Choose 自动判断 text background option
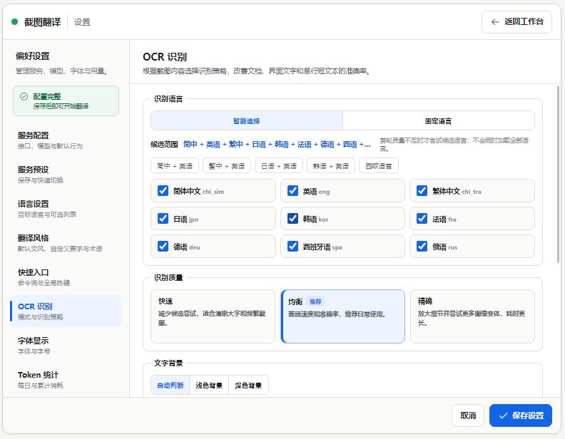 (x=170, y=385)
